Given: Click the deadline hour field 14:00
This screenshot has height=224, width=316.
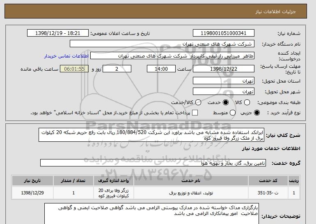Looking at the screenshot, I should pos(161,69).
